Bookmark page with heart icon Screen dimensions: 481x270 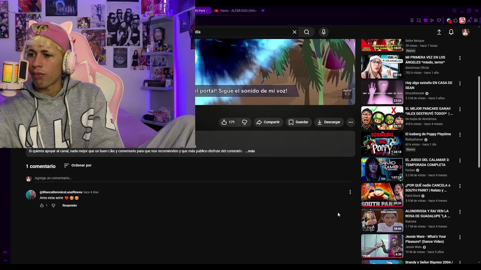tap(439, 21)
